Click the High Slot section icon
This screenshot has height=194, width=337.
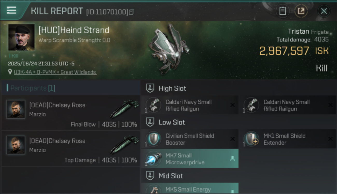(150, 88)
